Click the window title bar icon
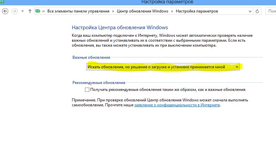276x145 pixels. (2, 2)
